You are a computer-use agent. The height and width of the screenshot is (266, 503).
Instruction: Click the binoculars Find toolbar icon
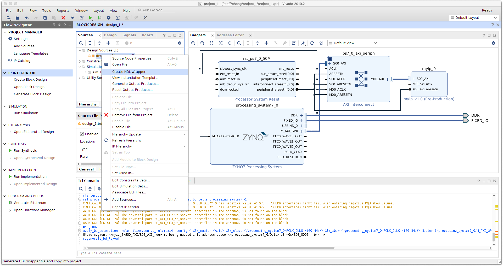[x=72, y=18]
